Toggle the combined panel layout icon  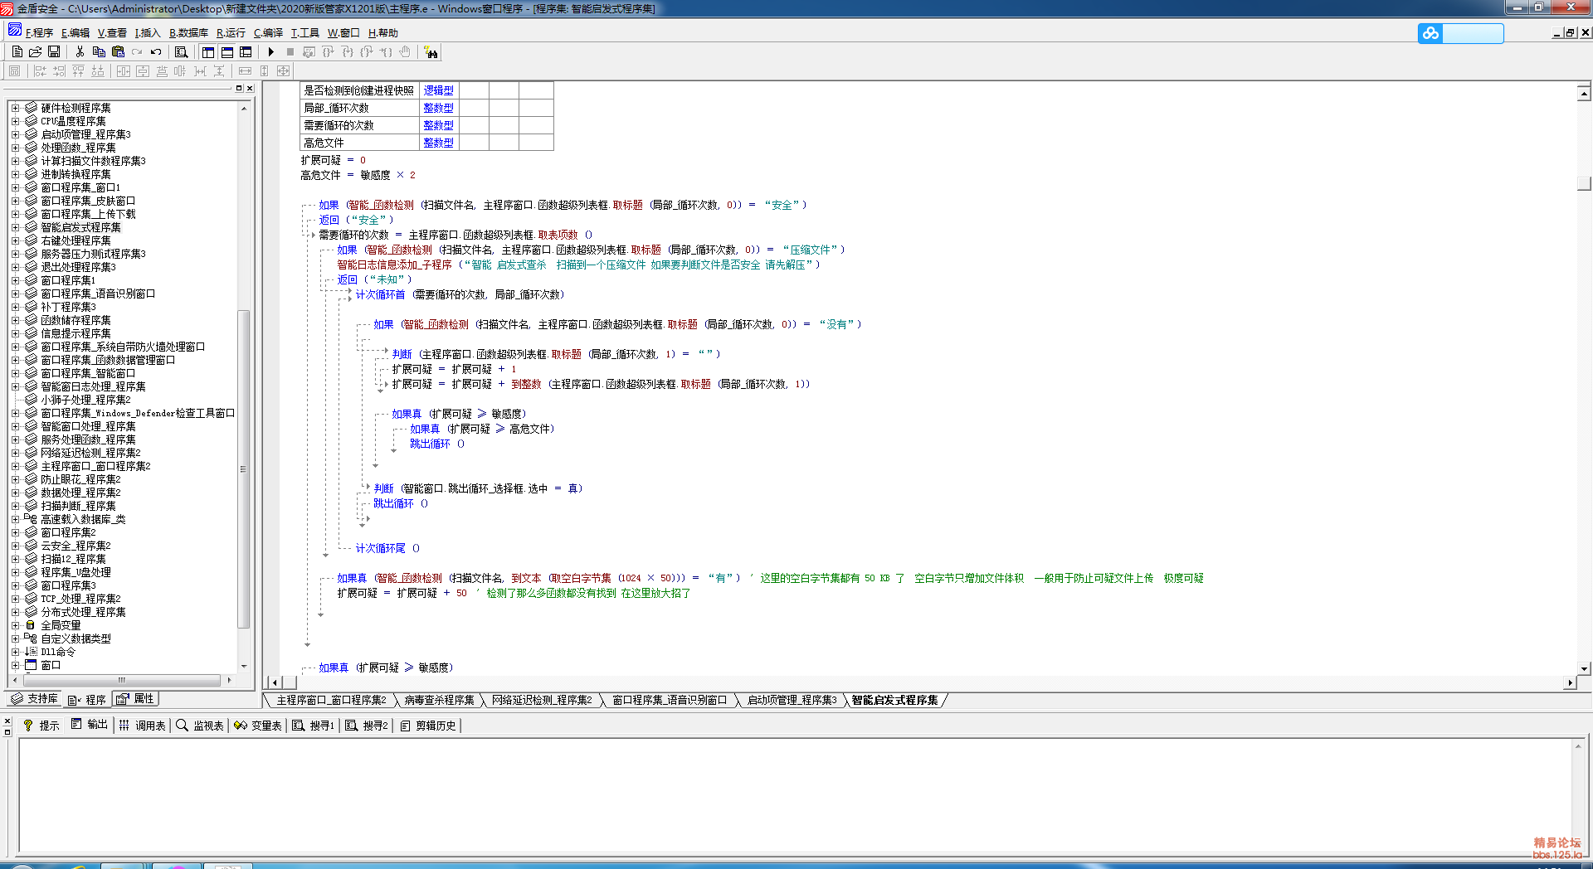(x=246, y=51)
